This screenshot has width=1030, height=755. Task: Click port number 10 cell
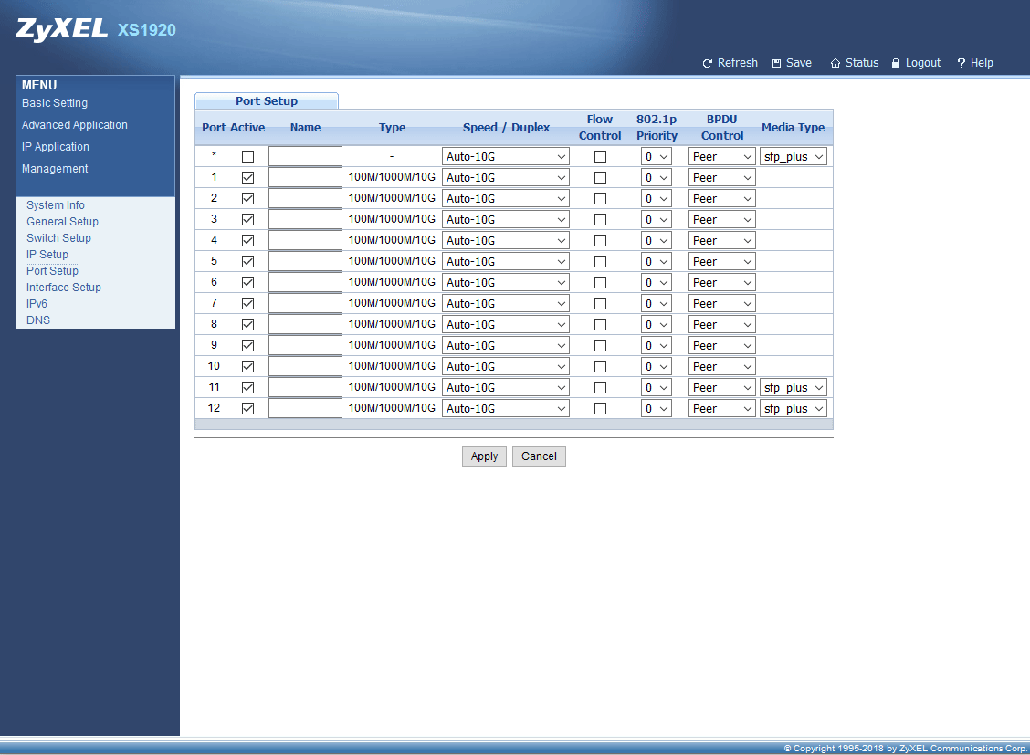215,366
